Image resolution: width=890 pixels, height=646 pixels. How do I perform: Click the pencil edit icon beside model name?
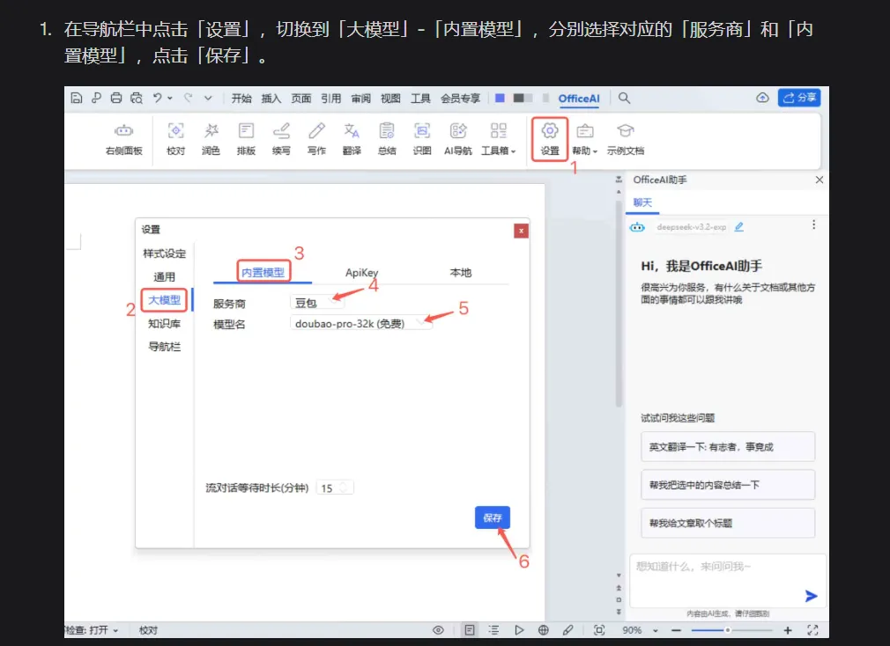739,227
